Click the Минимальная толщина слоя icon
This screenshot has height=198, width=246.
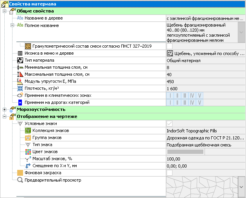tap(20, 67)
